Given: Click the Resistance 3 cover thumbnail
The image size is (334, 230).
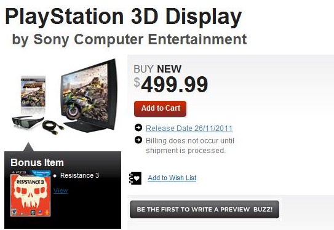Looking at the screenshot, I should tap(31, 193).
